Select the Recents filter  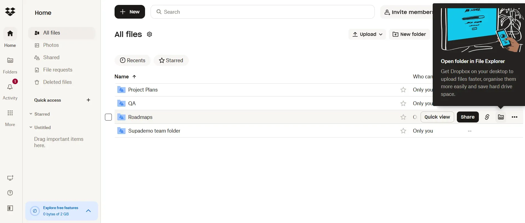point(133,60)
